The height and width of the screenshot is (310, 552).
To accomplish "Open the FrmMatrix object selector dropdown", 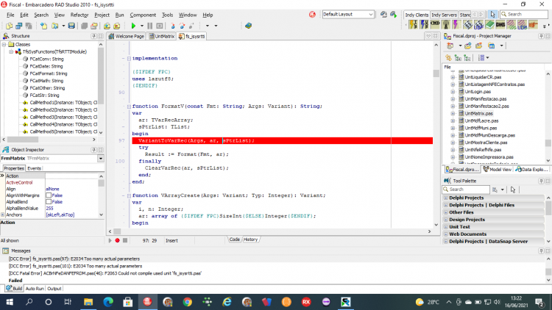I will coord(101,159).
